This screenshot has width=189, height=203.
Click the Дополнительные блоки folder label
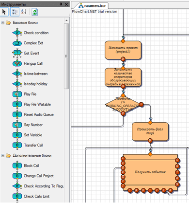click(x=32, y=156)
